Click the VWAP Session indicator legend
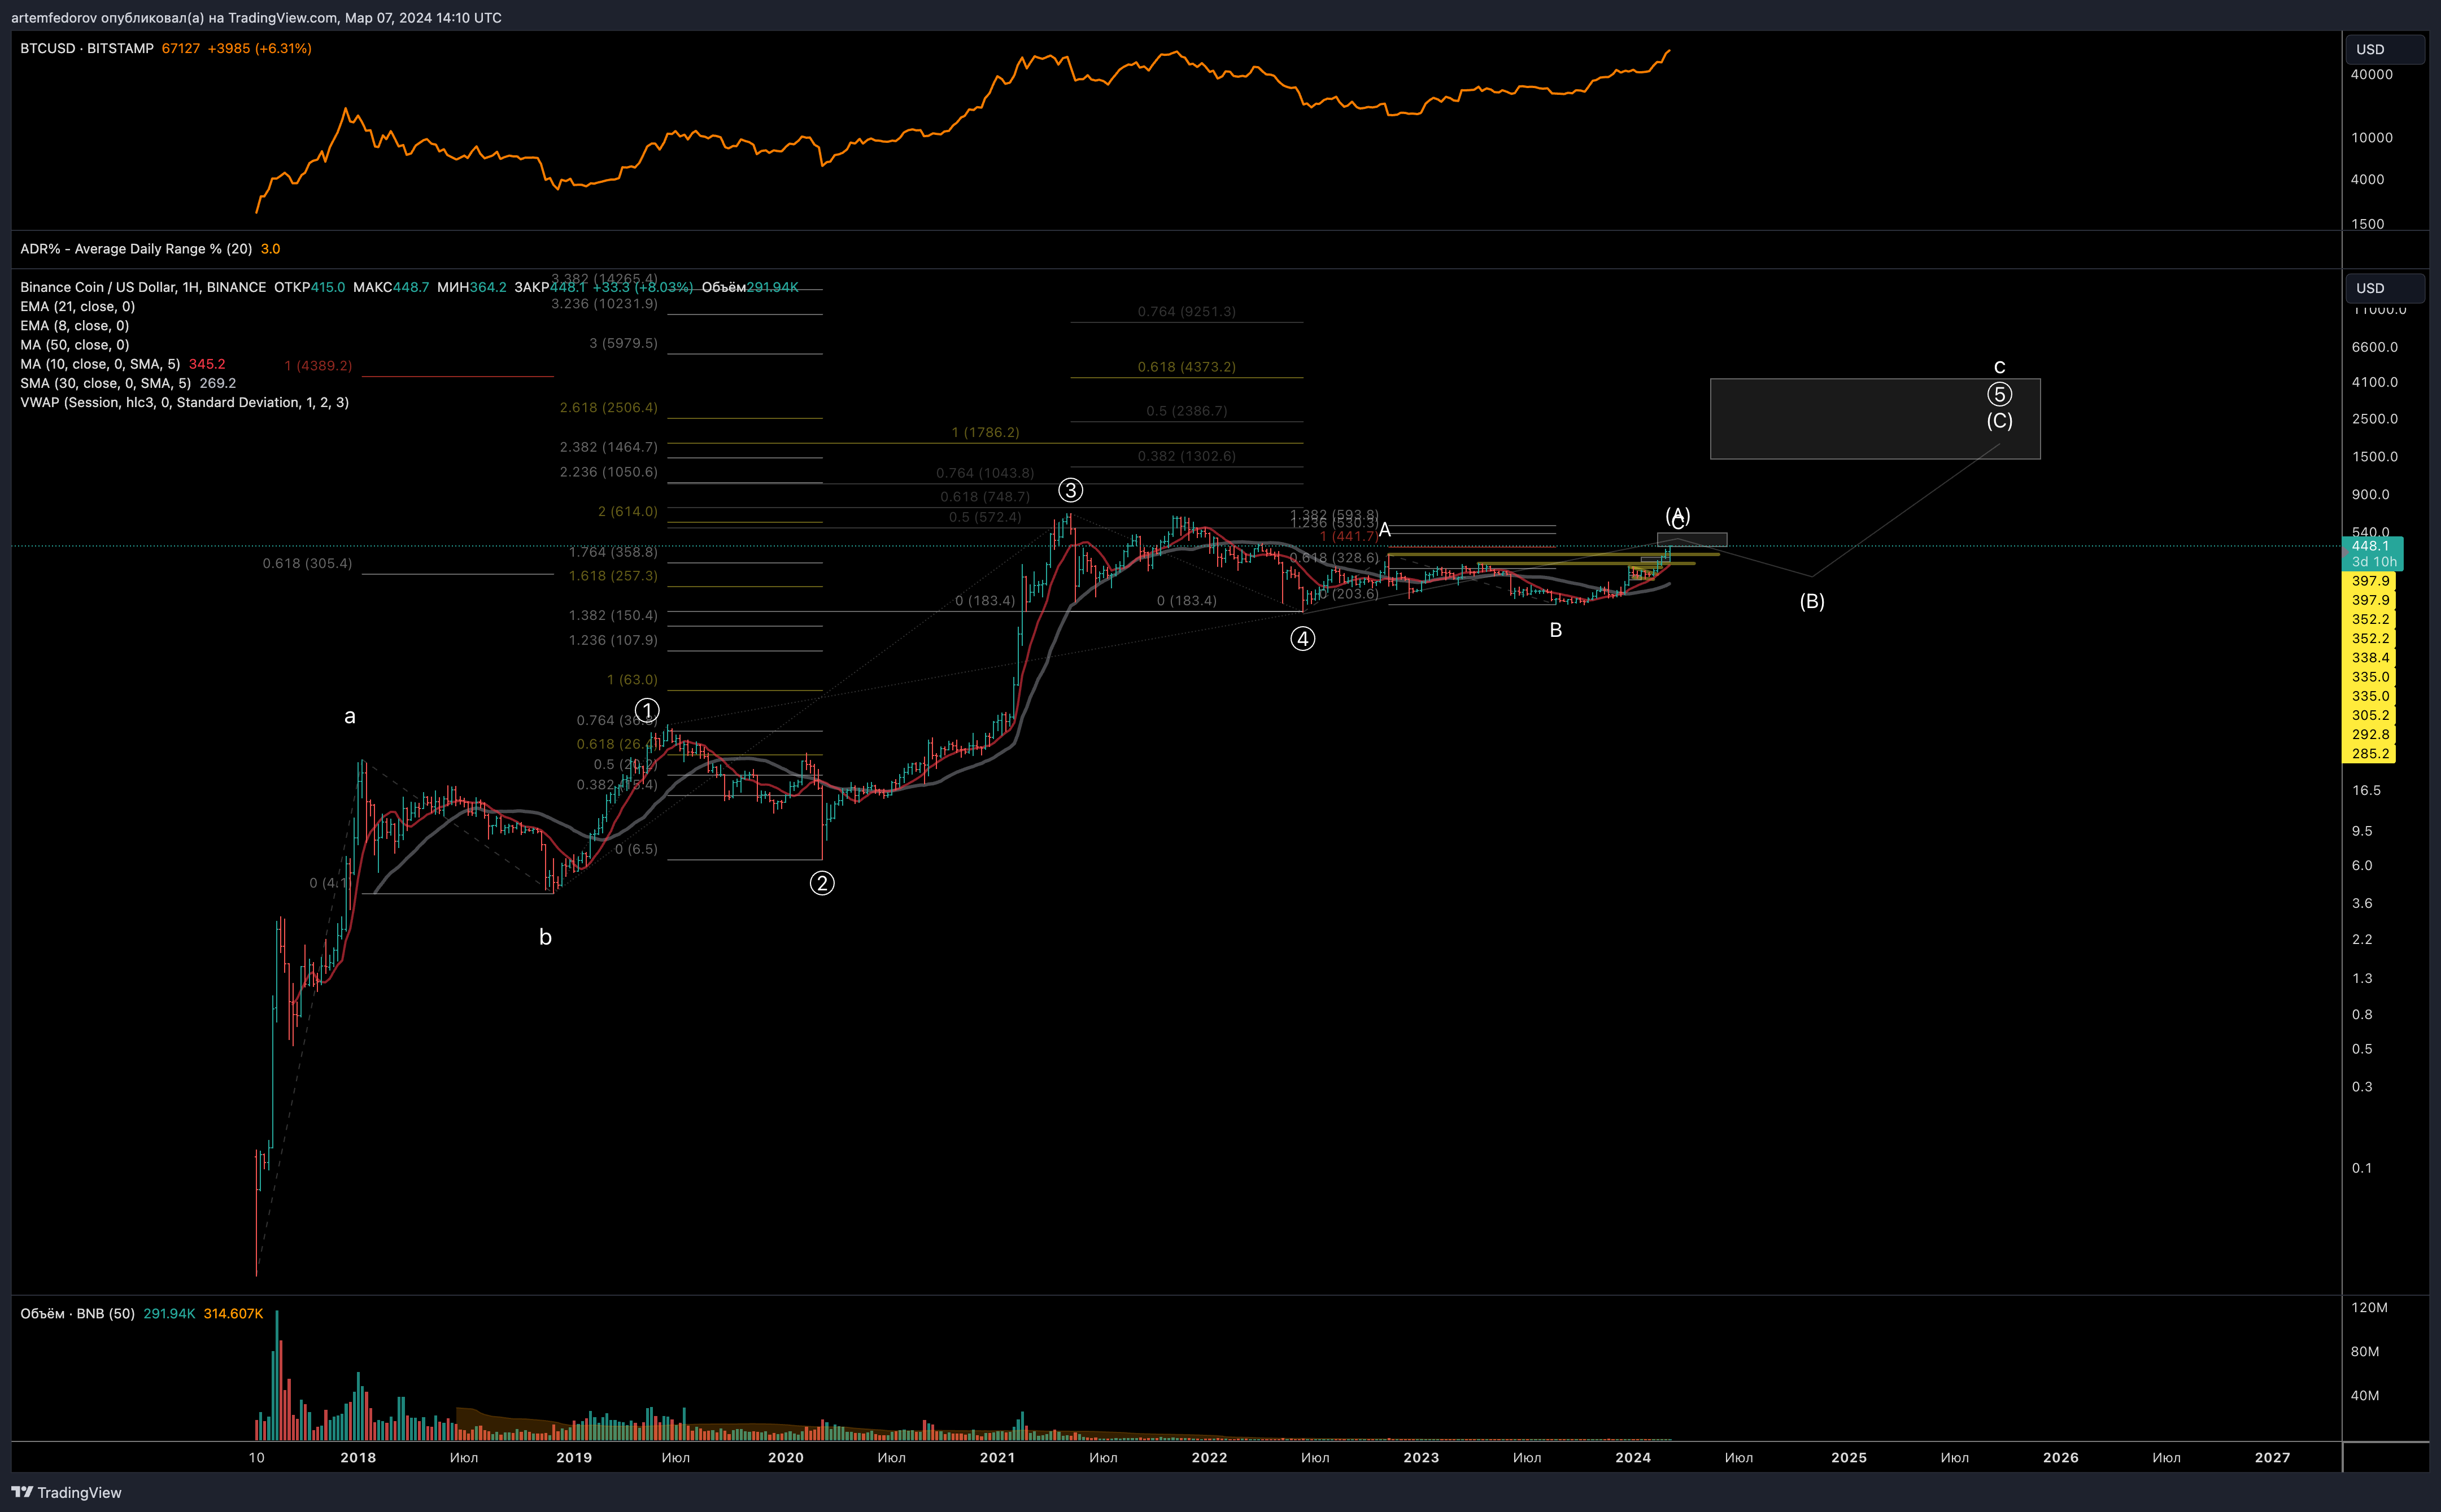2441x1512 pixels. [184, 402]
